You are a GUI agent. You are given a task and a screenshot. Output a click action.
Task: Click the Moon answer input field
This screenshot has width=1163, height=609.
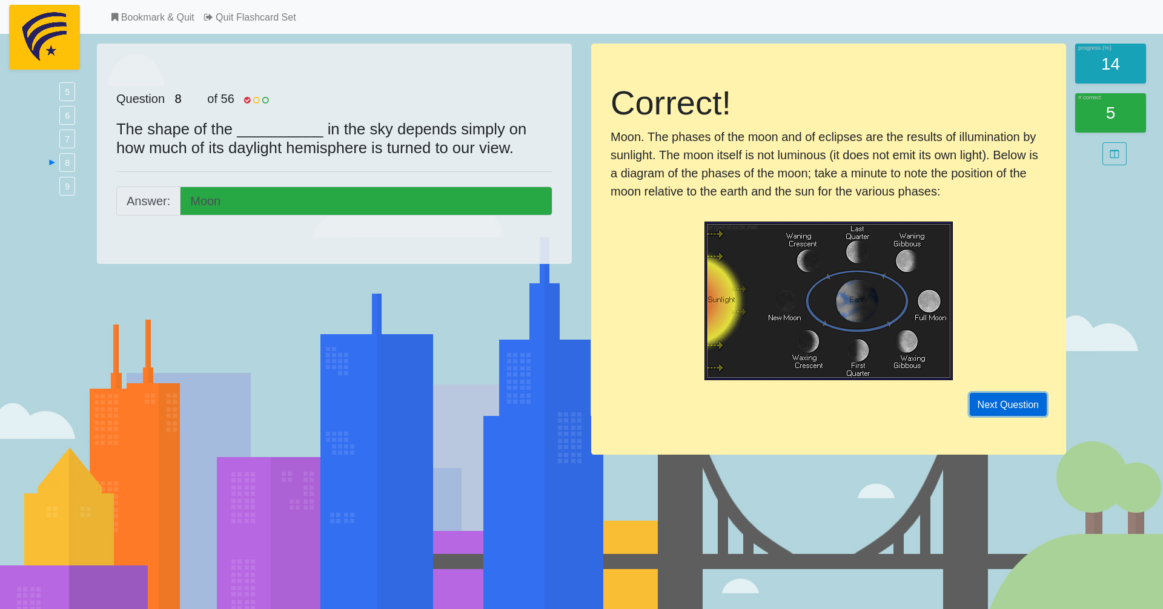[x=366, y=201]
